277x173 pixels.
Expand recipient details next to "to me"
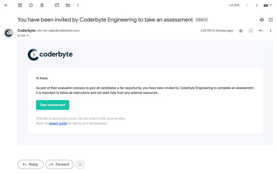point(28,36)
